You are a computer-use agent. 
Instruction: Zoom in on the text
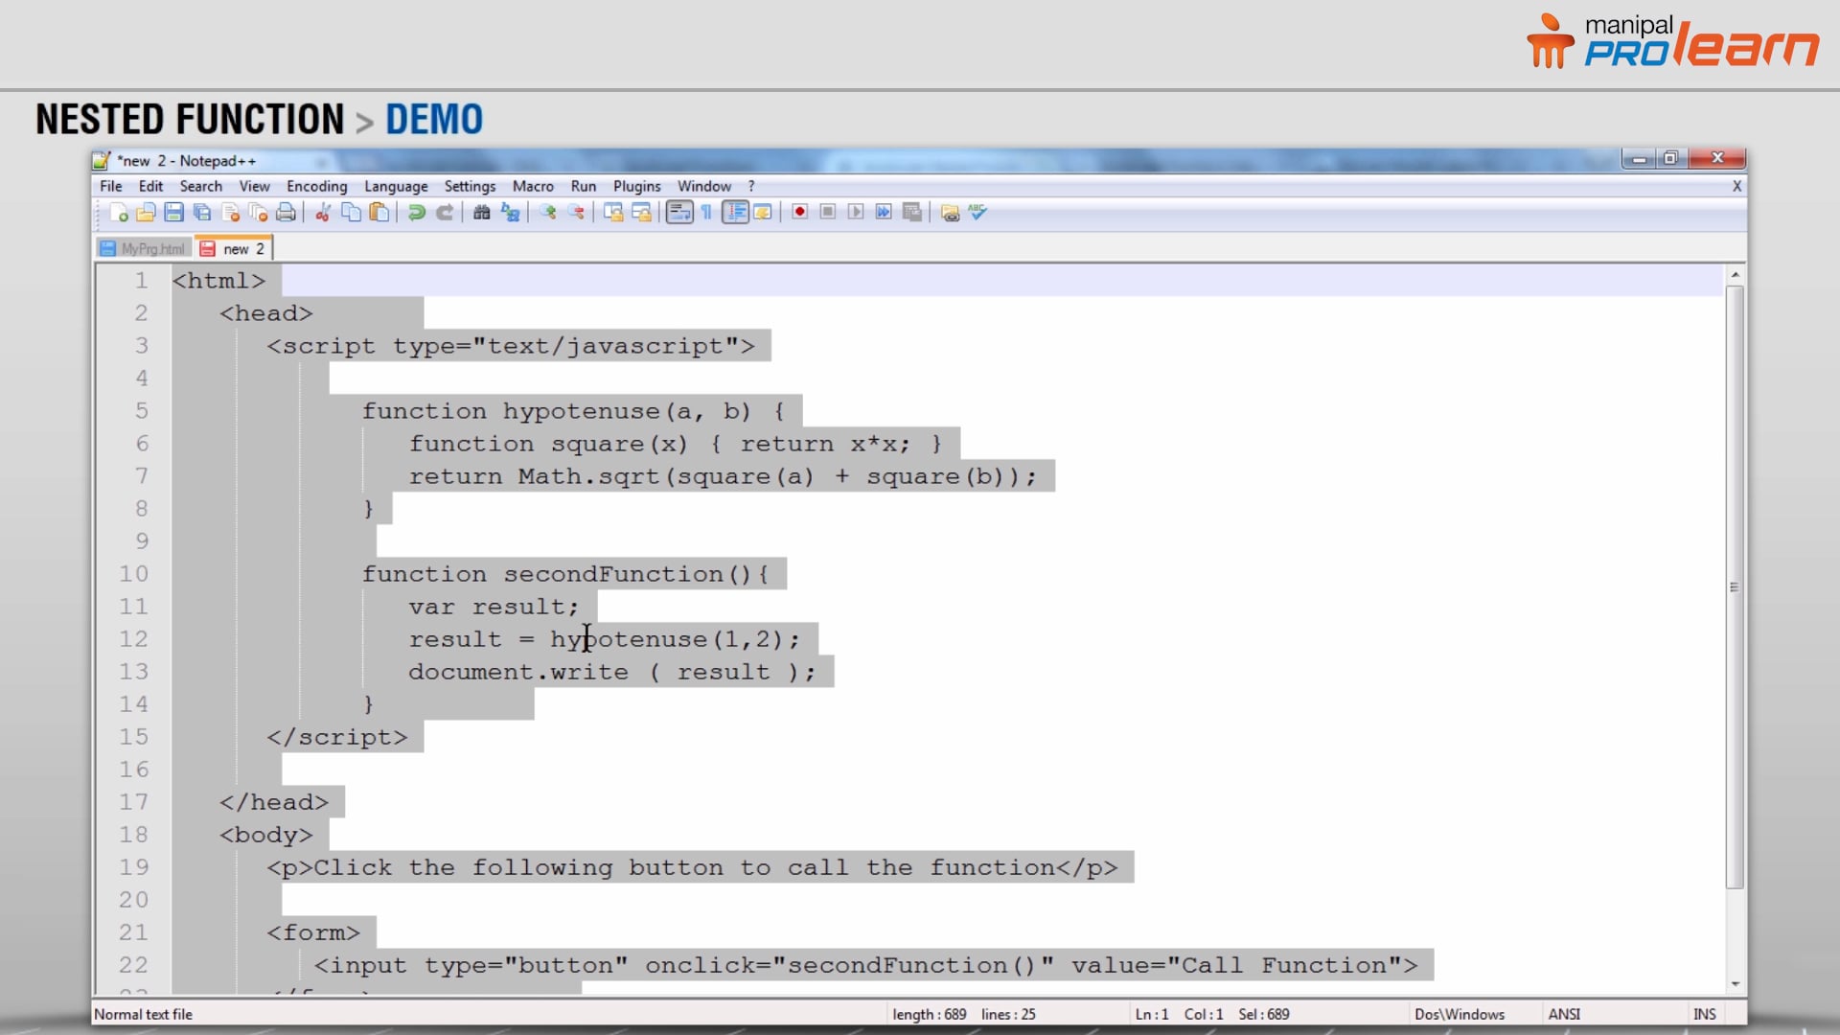point(547,213)
